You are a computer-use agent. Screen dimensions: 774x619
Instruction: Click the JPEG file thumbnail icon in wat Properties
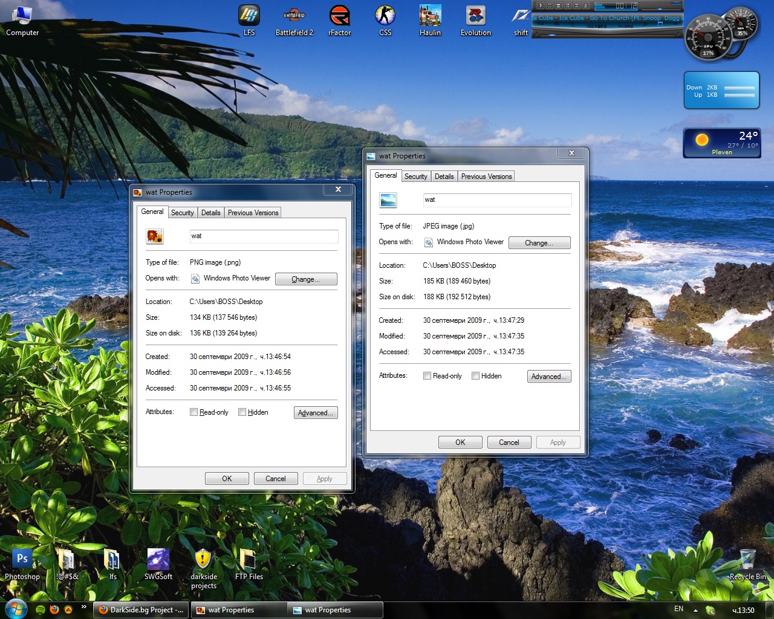click(x=388, y=200)
